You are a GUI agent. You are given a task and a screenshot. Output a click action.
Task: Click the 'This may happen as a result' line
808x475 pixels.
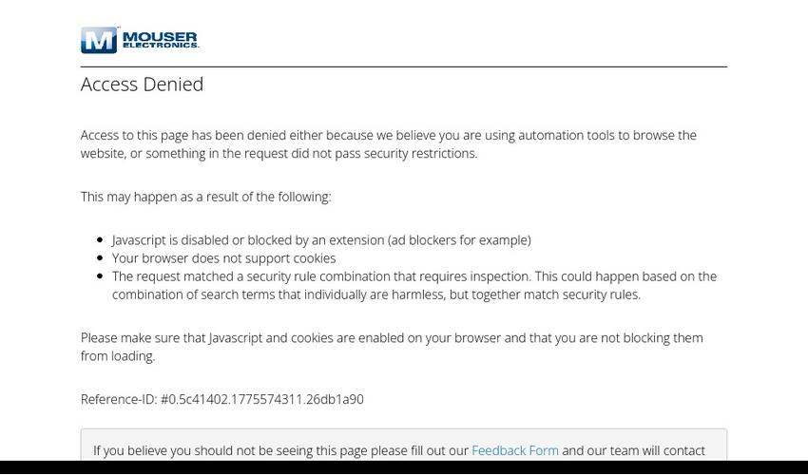[205, 197]
